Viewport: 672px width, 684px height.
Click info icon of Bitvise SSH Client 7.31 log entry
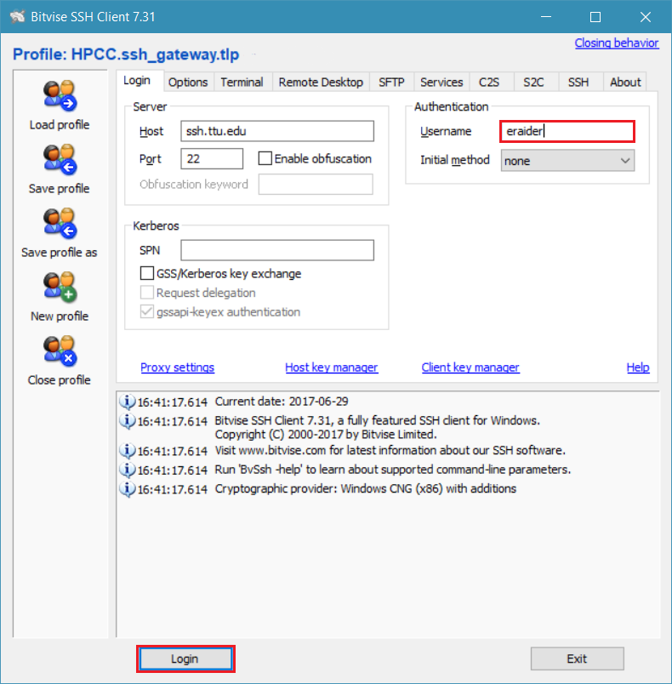point(128,421)
